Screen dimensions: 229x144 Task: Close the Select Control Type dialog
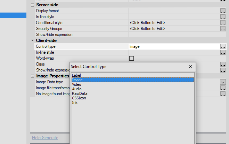pyautogui.click(x=190, y=67)
